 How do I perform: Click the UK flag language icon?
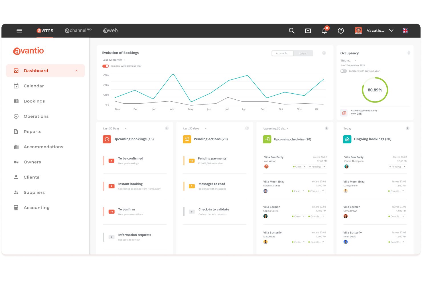pos(405,31)
